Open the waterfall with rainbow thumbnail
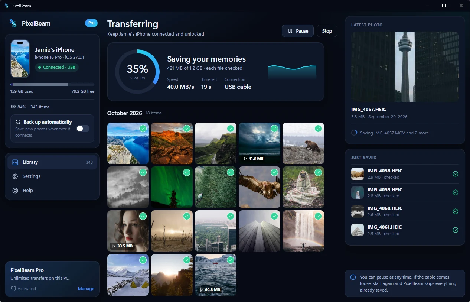470x302 pixels. pos(303,231)
